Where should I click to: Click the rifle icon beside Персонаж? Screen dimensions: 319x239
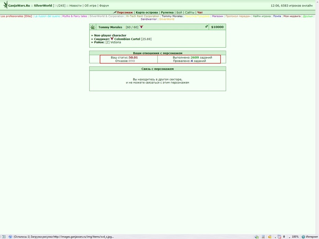click(x=115, y=12)
